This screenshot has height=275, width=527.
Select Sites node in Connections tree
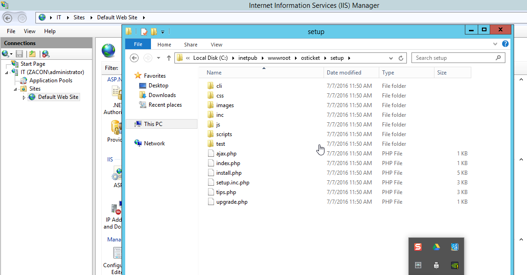coord(35,89)
